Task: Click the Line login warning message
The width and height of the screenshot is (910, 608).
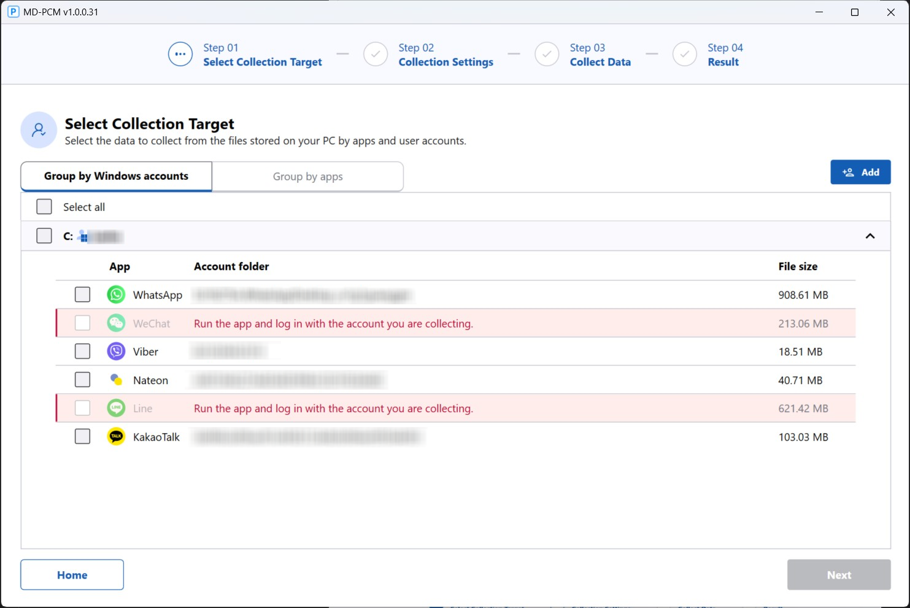Action: pos(333,409)
